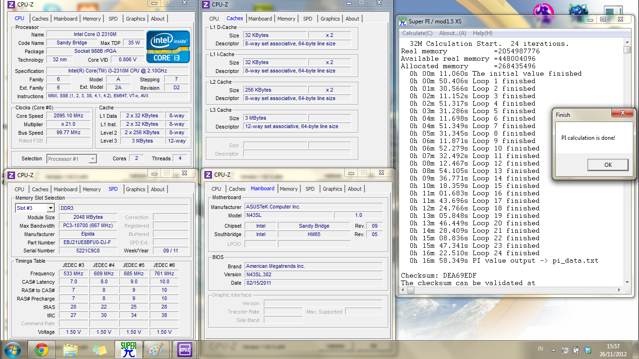Click Z title icon of CPU-Z Motherboard window
Image resolution: width=639 pixels, height=359 pixels.
click(x=208, y=175)
